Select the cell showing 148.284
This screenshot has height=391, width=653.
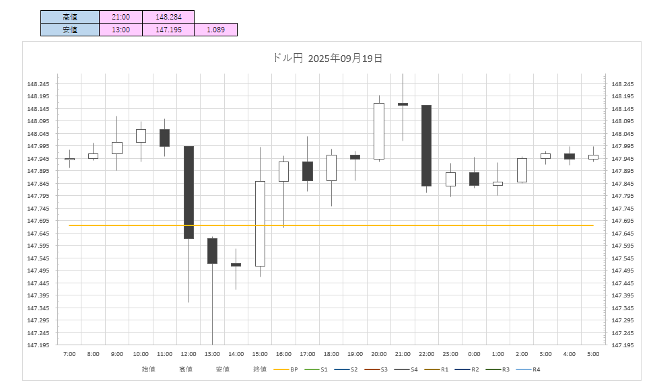[168, 17]
